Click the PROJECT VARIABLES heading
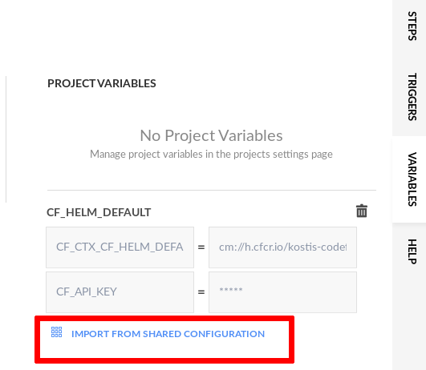The width and height of the screenshot is (426, 370). [102, 83]
